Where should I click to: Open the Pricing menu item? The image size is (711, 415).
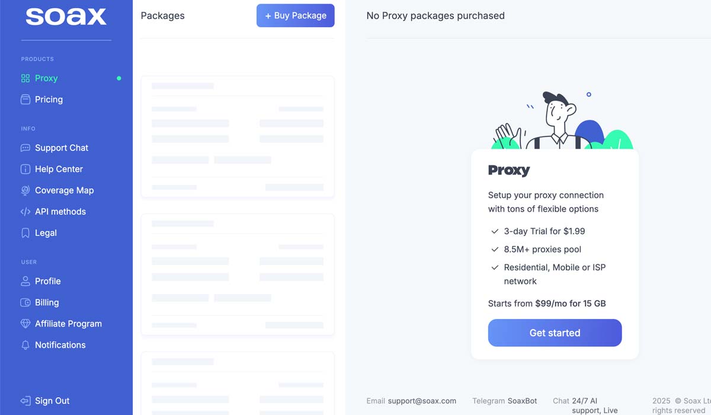49,100
